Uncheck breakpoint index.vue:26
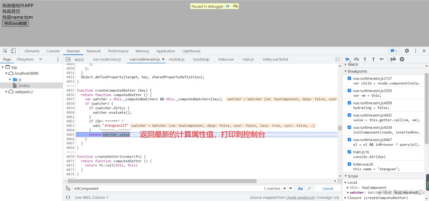Viewport: 429px width, 201px height. (x=349, y=164)
